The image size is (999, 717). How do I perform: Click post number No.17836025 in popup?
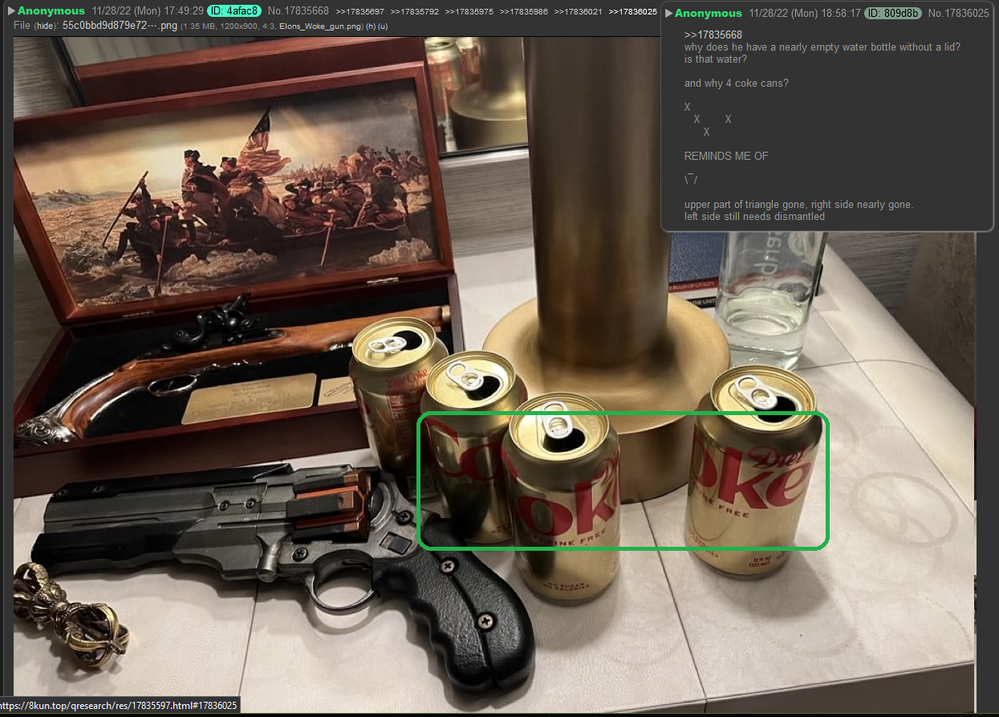tap(958, 14)
